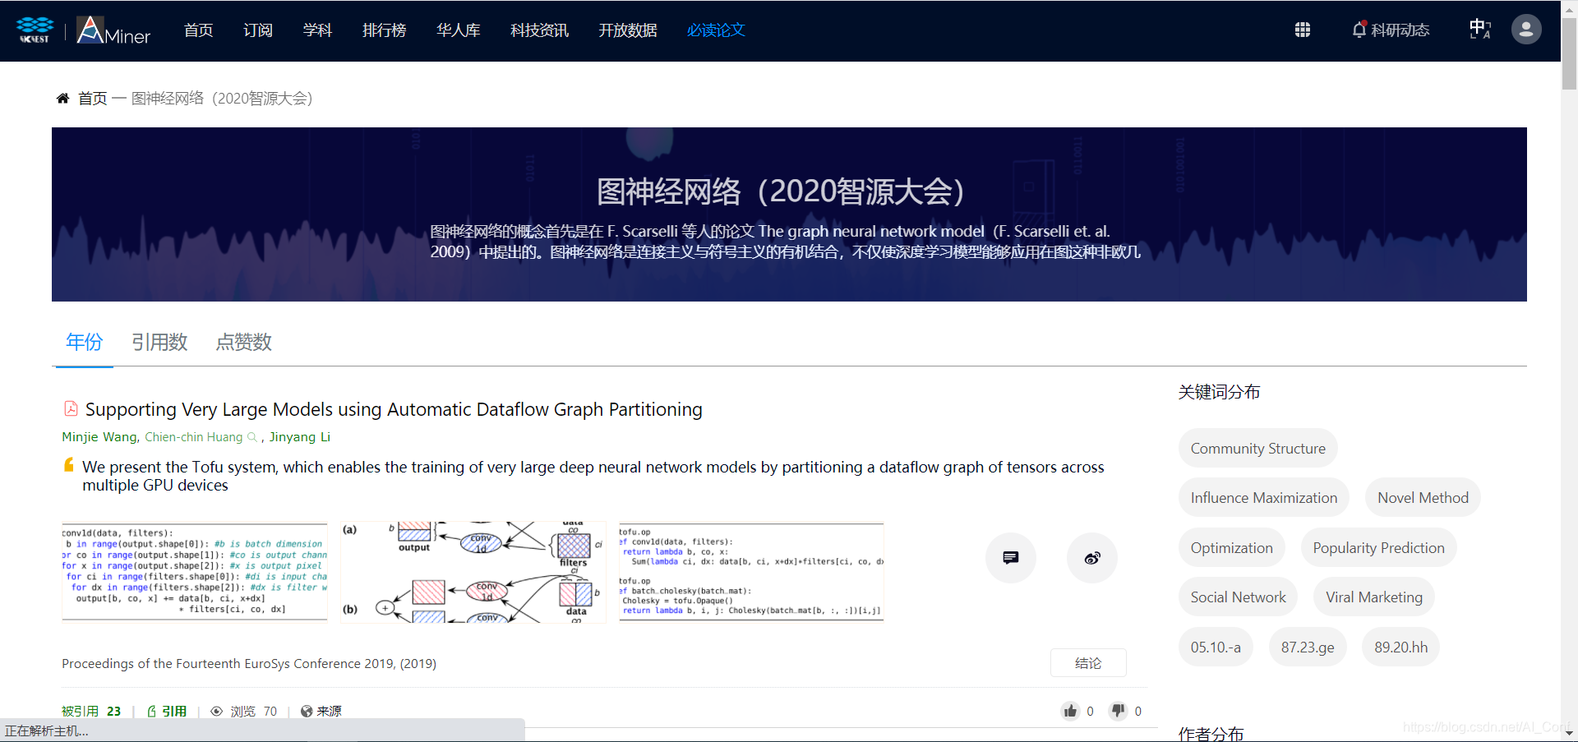Open 排行榜 in the top navigation
Image resolution: width=1578 pixels, height=742 pixels.
click(383, 30)
